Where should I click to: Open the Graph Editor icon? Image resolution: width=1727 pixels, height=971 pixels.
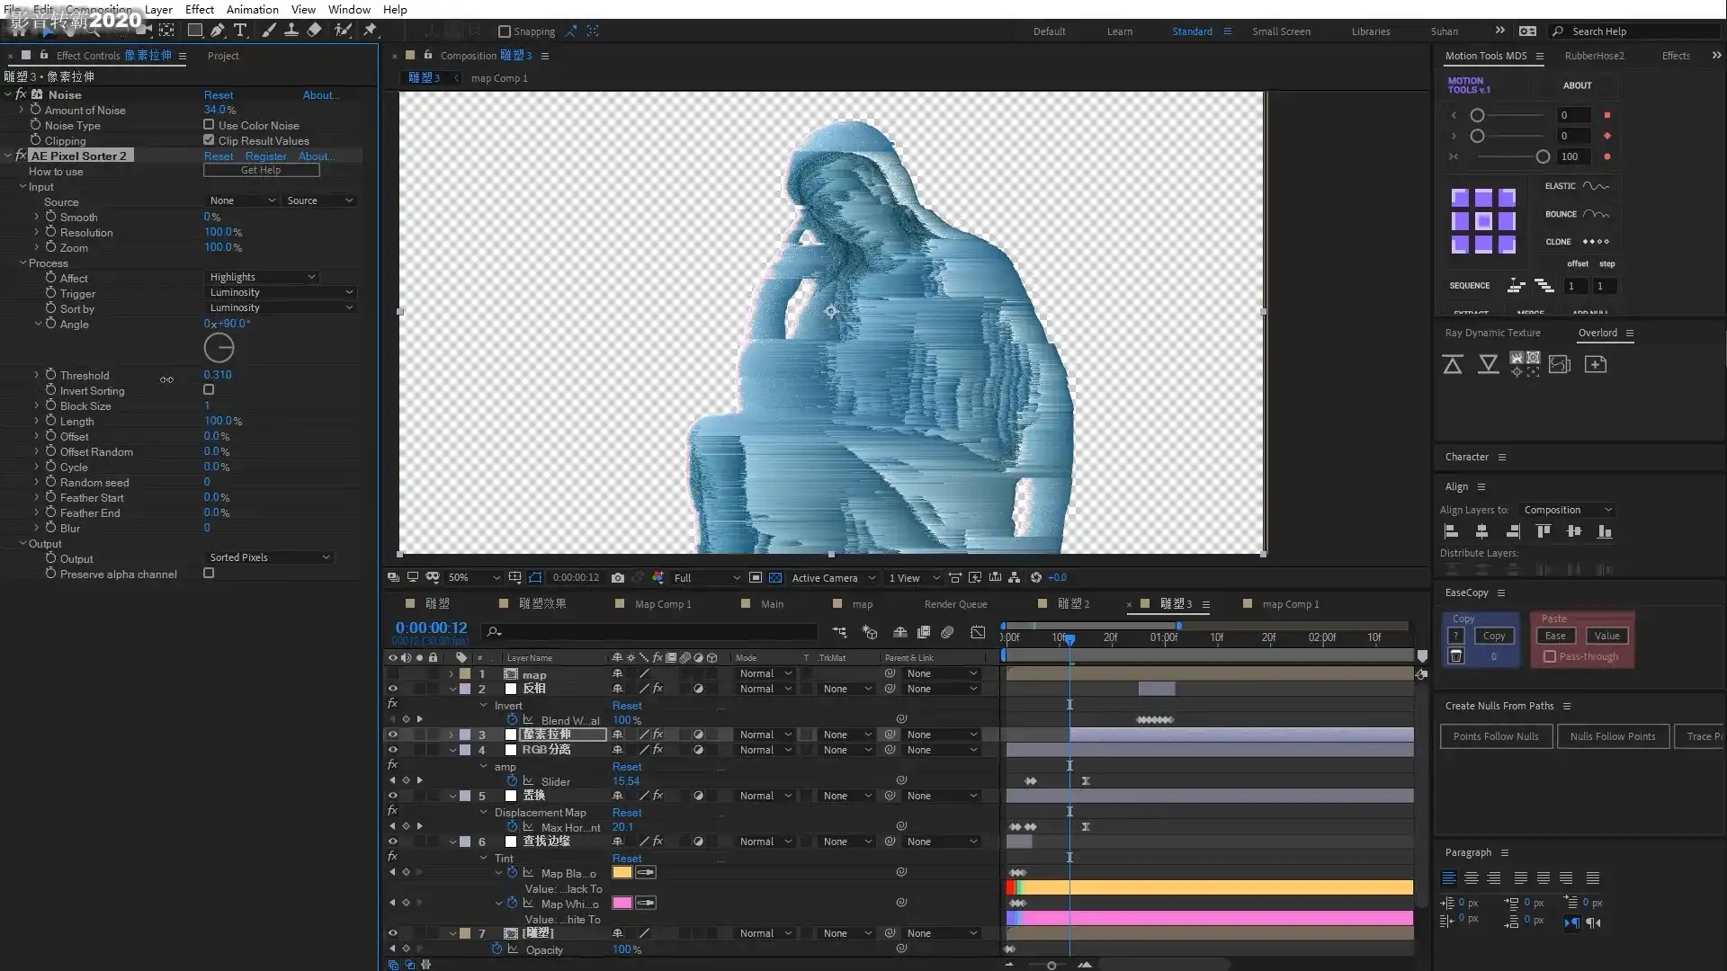978,633
